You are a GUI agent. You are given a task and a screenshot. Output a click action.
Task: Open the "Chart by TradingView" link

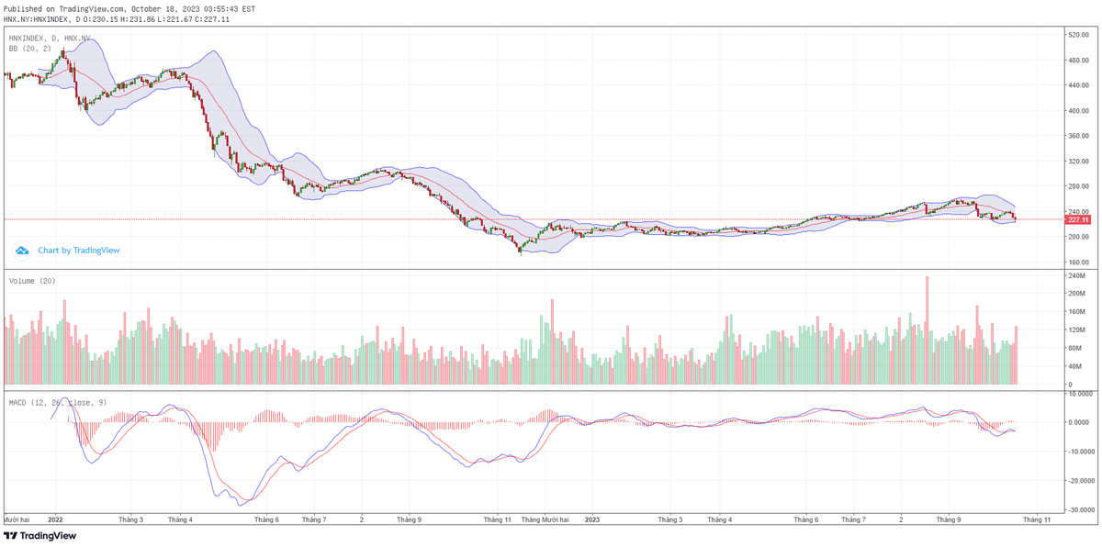(x=78, y=250)
